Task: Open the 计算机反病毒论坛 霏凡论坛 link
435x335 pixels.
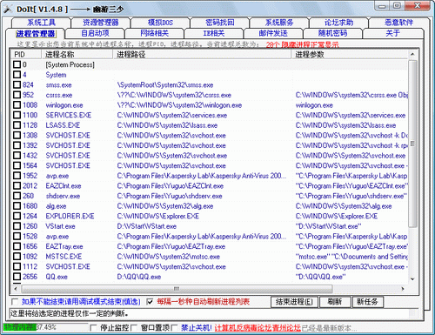Action: point(258,328)
